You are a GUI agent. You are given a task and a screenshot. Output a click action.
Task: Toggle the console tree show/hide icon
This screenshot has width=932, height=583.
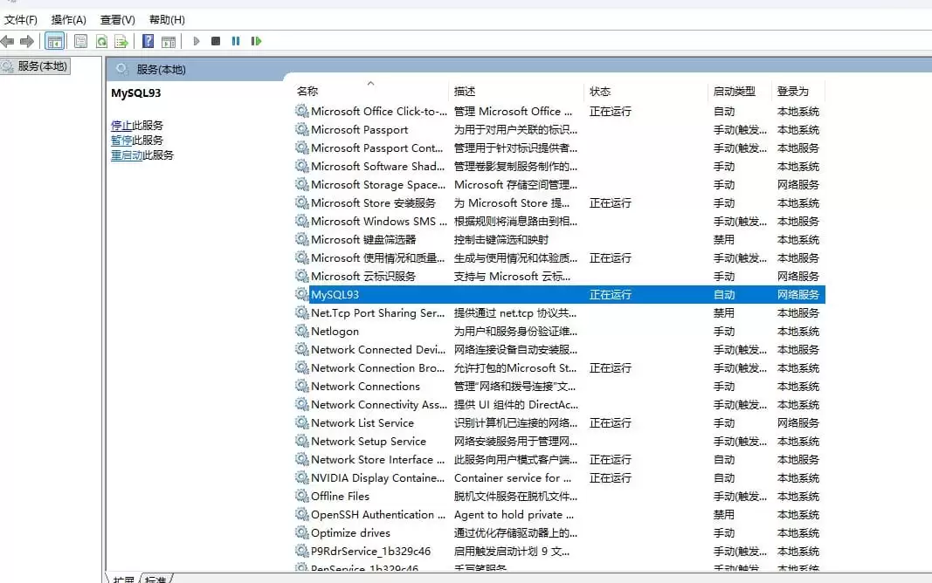55,41
